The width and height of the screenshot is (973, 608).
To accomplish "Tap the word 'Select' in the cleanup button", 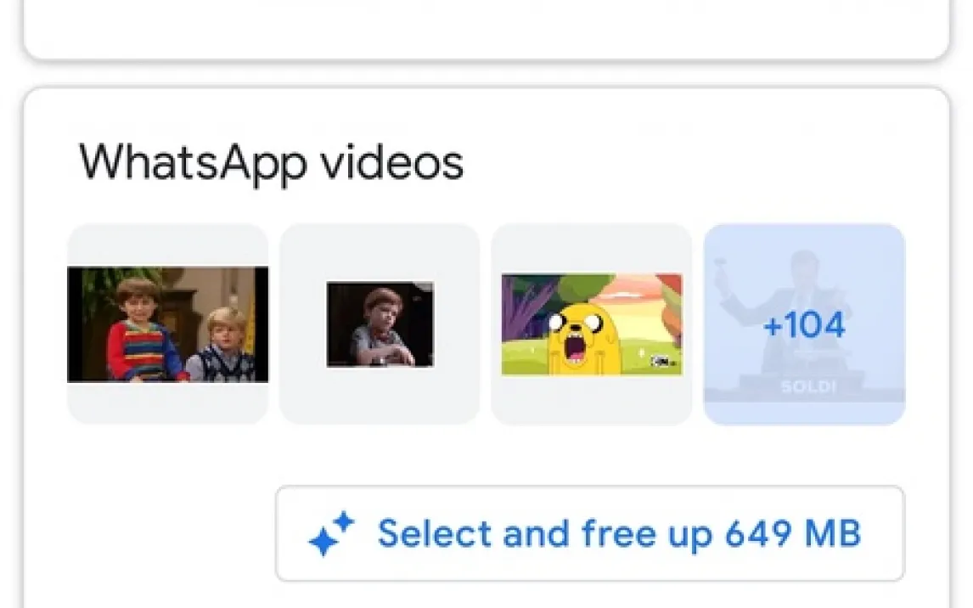I will tap(435, 534).
